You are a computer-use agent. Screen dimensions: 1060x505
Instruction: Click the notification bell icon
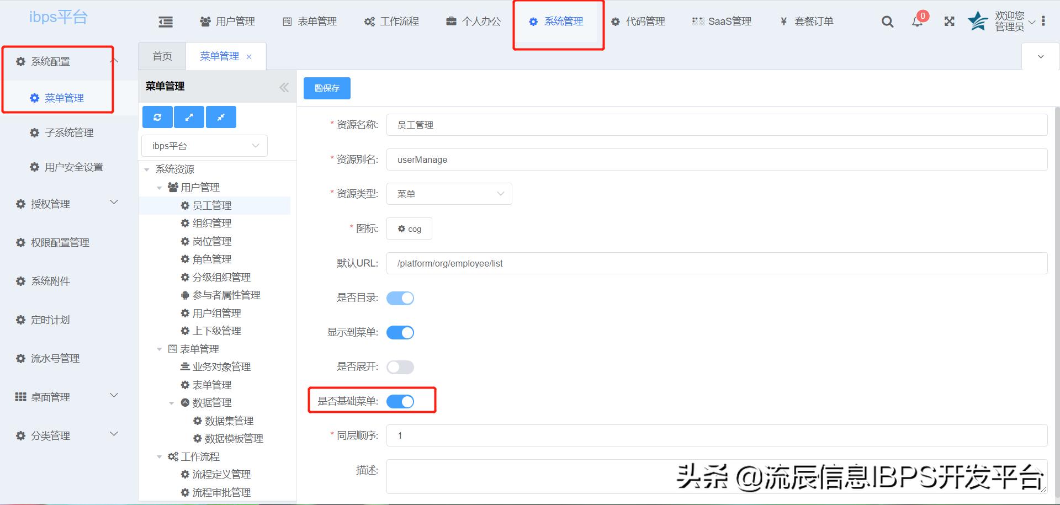point(918,23)
